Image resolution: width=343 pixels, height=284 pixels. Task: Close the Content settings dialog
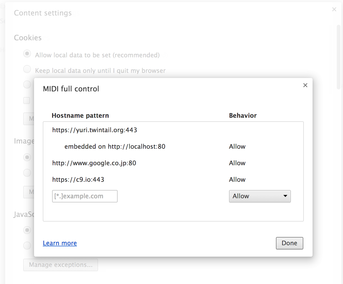pyautogui.click(x=334, y=9)
